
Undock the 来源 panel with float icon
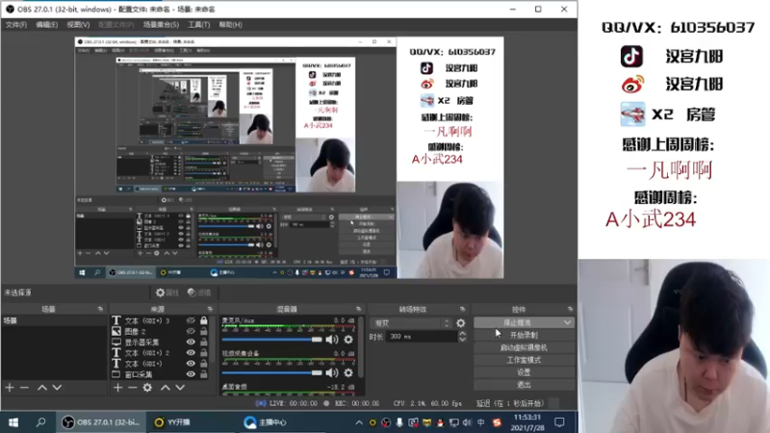click(x=210, y=309)
